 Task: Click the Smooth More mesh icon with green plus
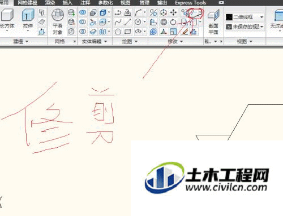click(71, 12)
